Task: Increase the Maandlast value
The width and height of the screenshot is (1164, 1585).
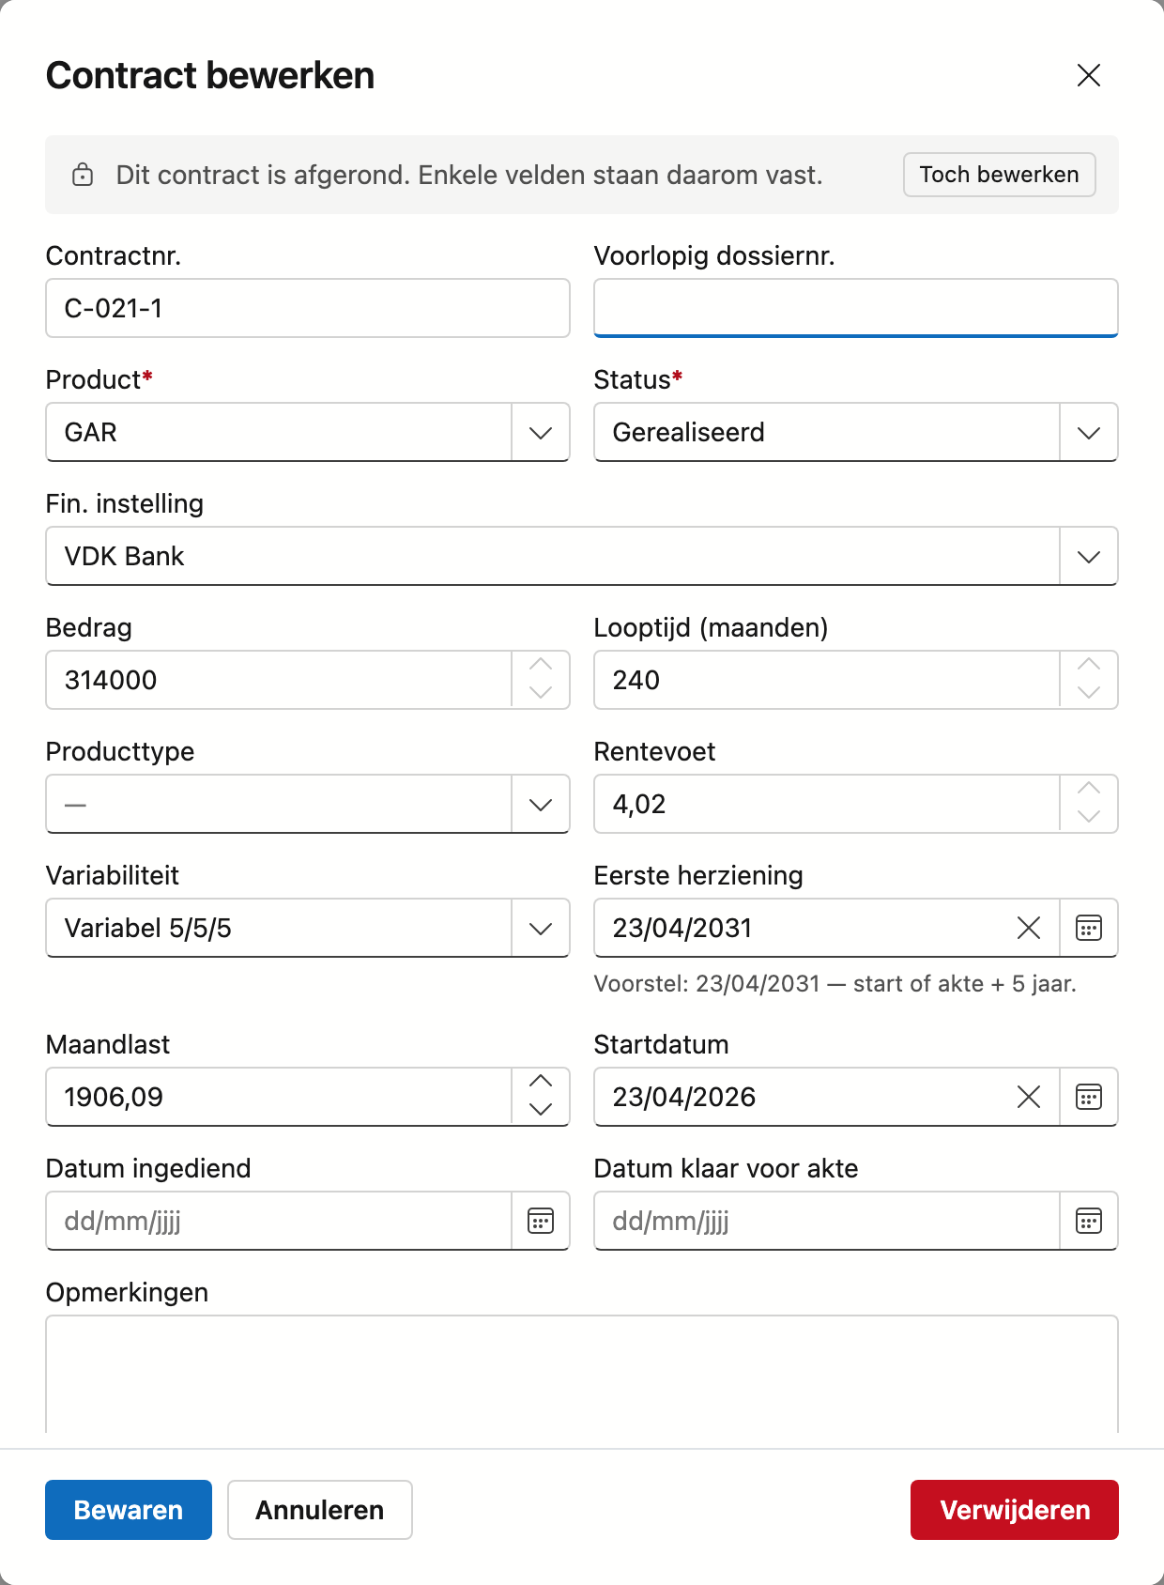Action: 541,1082
